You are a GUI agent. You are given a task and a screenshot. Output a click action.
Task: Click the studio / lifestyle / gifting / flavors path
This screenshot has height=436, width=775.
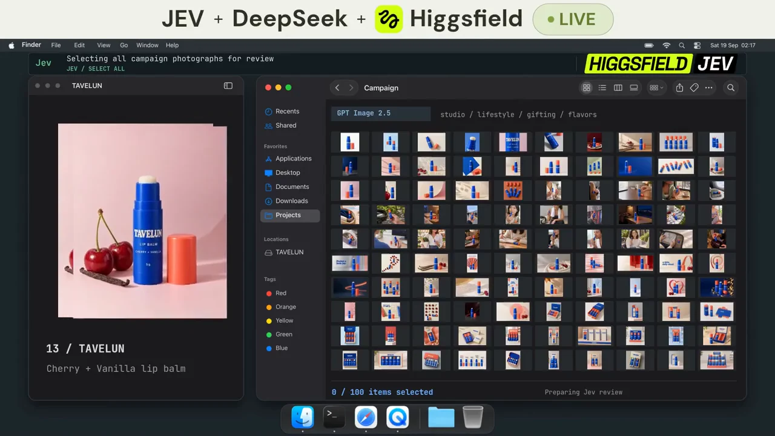click(518, 114)
